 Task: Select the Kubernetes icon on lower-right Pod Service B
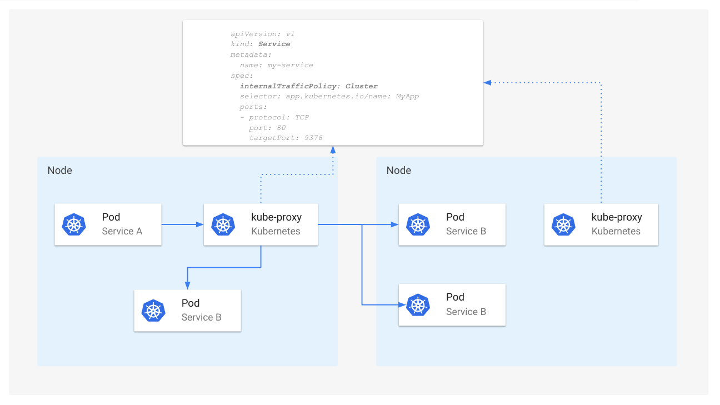coord(418,304)
